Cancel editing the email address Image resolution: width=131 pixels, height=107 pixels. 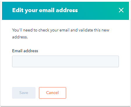53,93
